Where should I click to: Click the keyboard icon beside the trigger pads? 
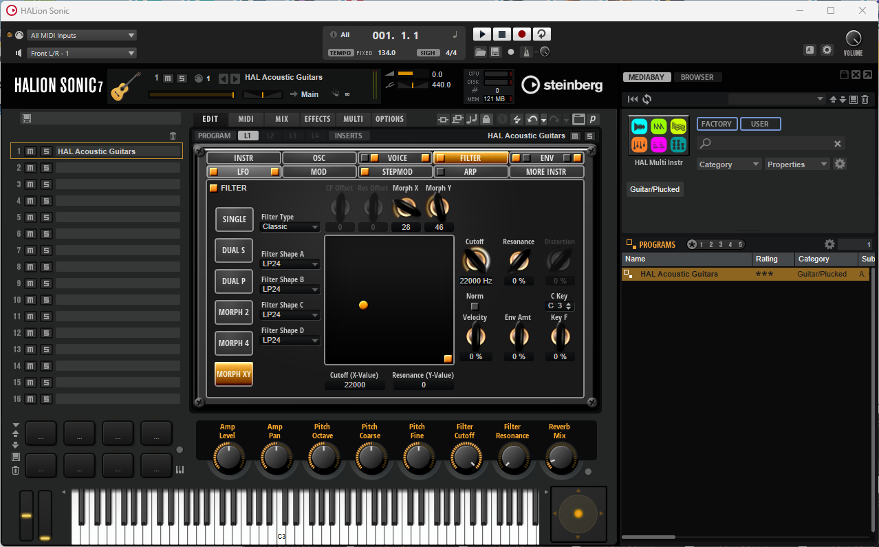[180, 470]
